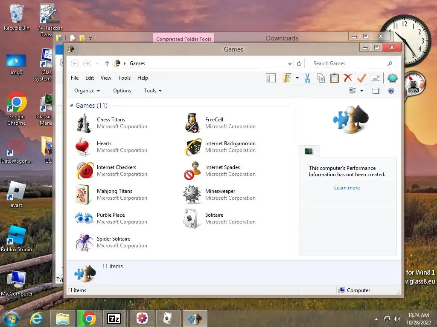
Task: Open the File menu
Action: click(x=75, y=78)
